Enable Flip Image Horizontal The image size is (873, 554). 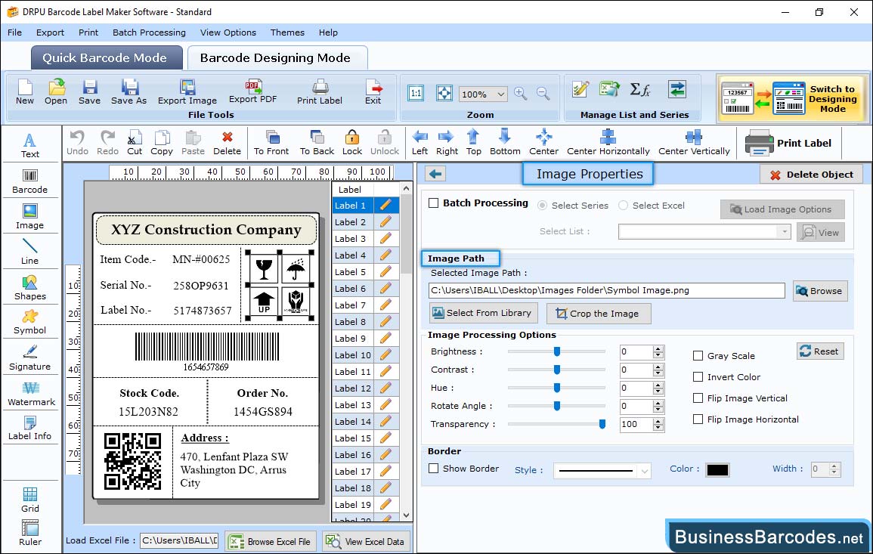[x=698, y=419]
